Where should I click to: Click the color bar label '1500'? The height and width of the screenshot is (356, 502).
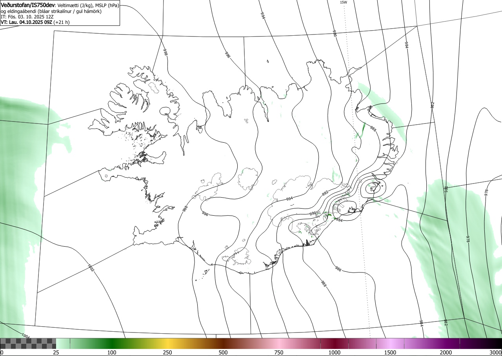(x=390, y=352)
